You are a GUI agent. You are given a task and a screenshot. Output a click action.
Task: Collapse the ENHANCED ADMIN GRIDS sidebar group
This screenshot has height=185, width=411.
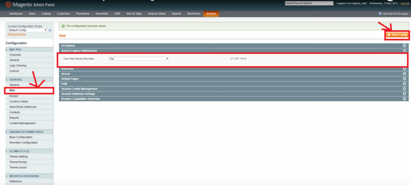click(29, 132)
